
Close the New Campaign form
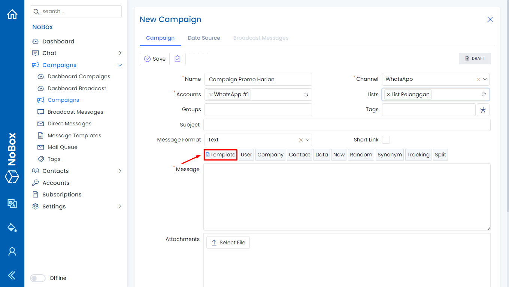click(490, 19)
